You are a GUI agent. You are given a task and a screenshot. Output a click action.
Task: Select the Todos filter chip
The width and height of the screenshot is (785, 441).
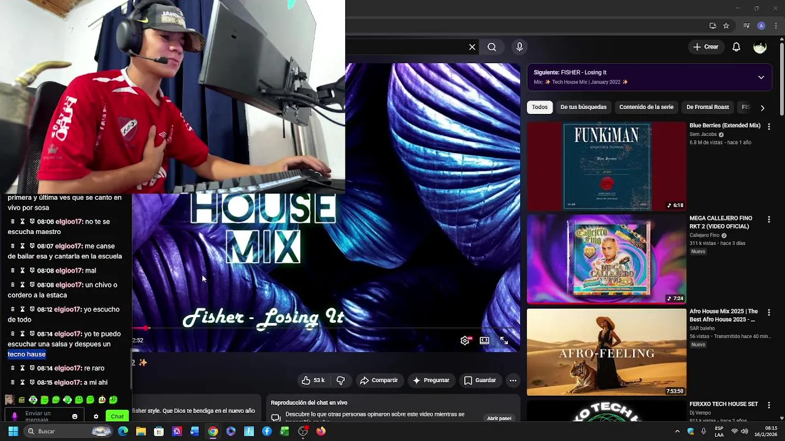coord(540,107)
